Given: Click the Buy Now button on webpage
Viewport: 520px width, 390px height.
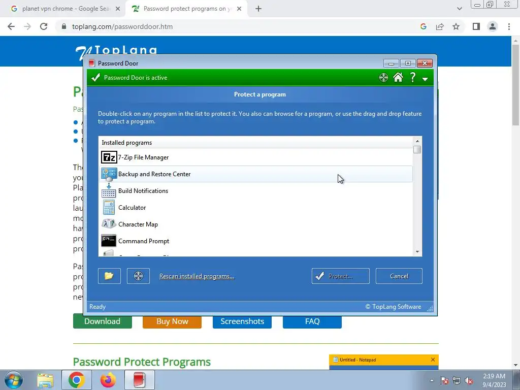Looking at the screenshot, I should (x=172, y=321).
